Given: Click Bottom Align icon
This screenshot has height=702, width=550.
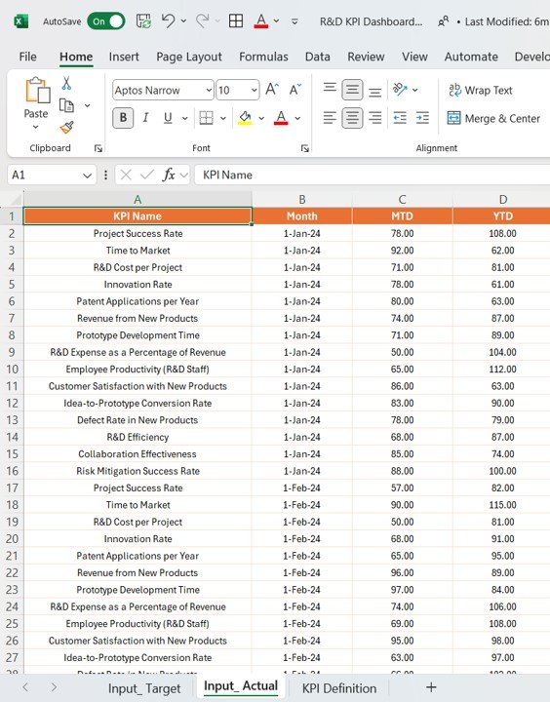Looking at the screenshot, I should tap(374, 92).
